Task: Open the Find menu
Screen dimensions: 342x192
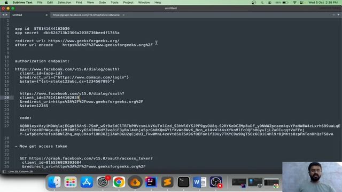Action: click(79, 2)
